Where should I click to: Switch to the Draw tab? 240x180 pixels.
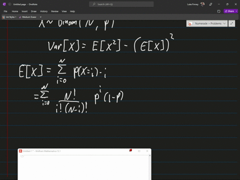[x=33, y=11]
